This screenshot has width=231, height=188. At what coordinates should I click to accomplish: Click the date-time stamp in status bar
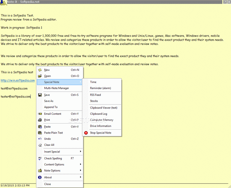[15, 185]
